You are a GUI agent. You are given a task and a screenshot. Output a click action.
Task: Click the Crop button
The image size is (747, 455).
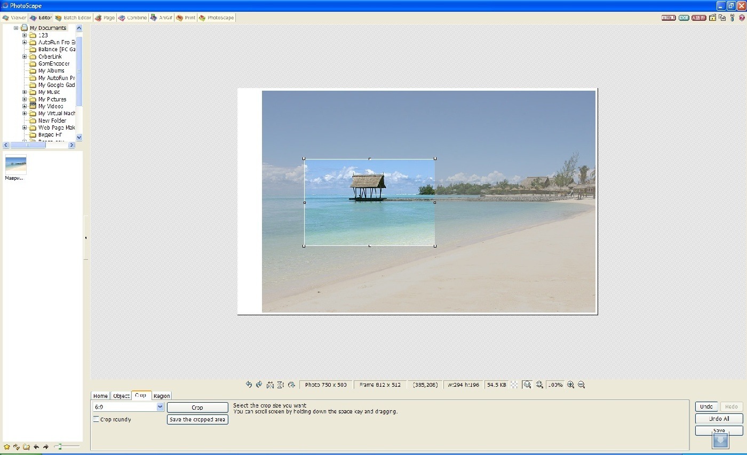click(197, 408)
